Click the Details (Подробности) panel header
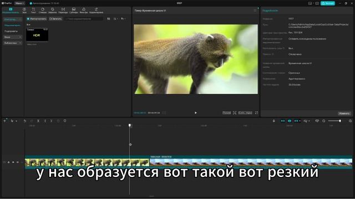Screen dimensions: 355x199 [x=270, y=11]
